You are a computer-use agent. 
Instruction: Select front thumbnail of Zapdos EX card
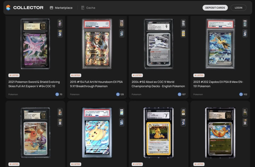pos(245,23)
